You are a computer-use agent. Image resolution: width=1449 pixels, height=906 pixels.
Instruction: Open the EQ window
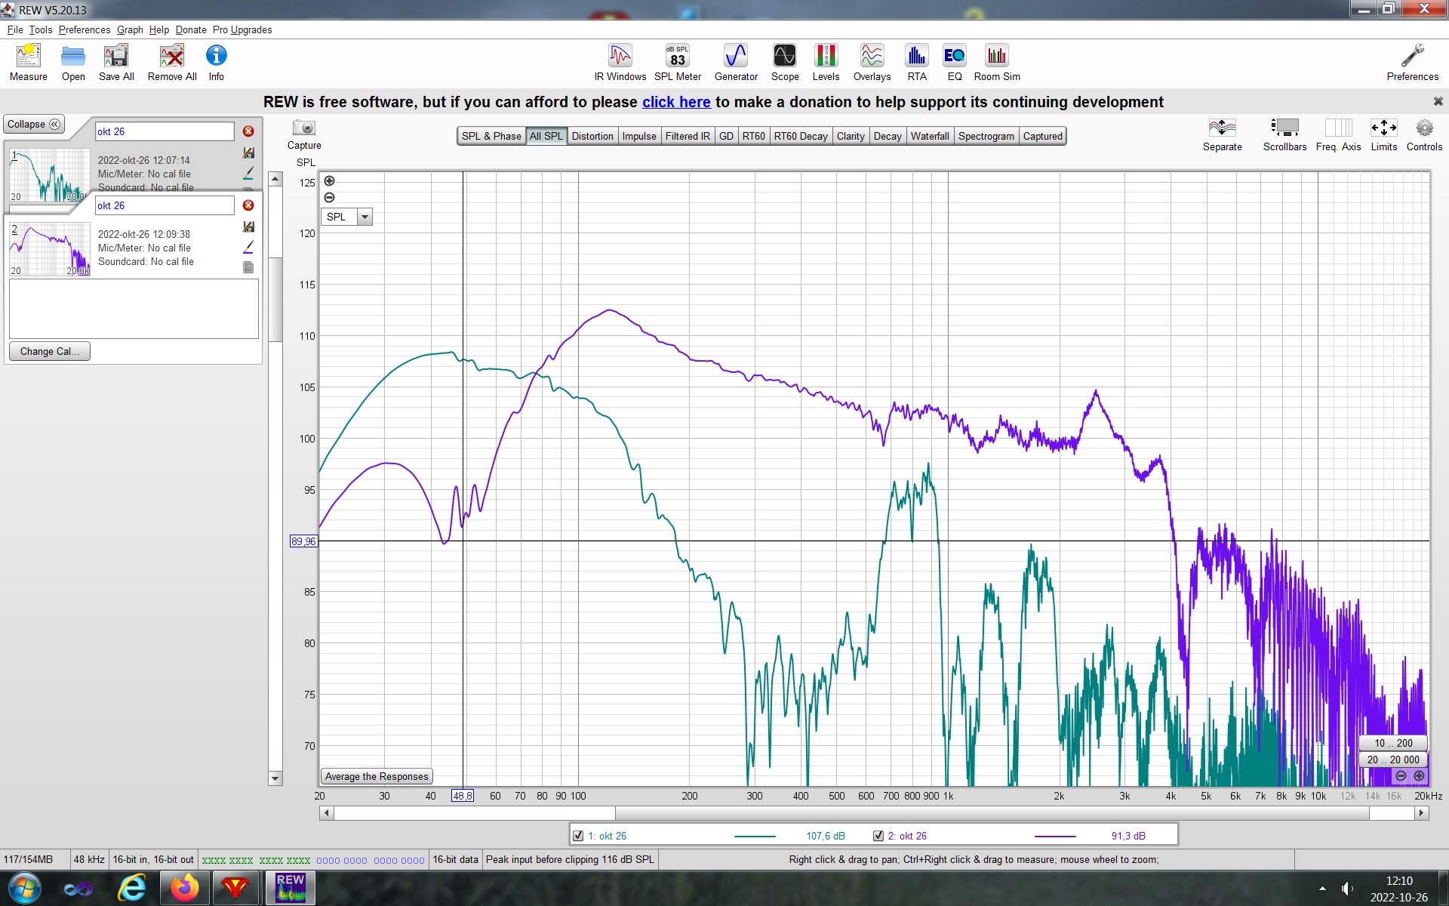click(954, 62)
